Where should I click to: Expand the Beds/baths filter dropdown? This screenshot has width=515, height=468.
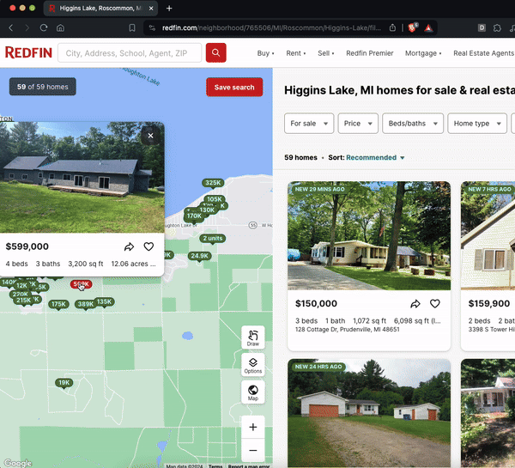coord(413,124)
